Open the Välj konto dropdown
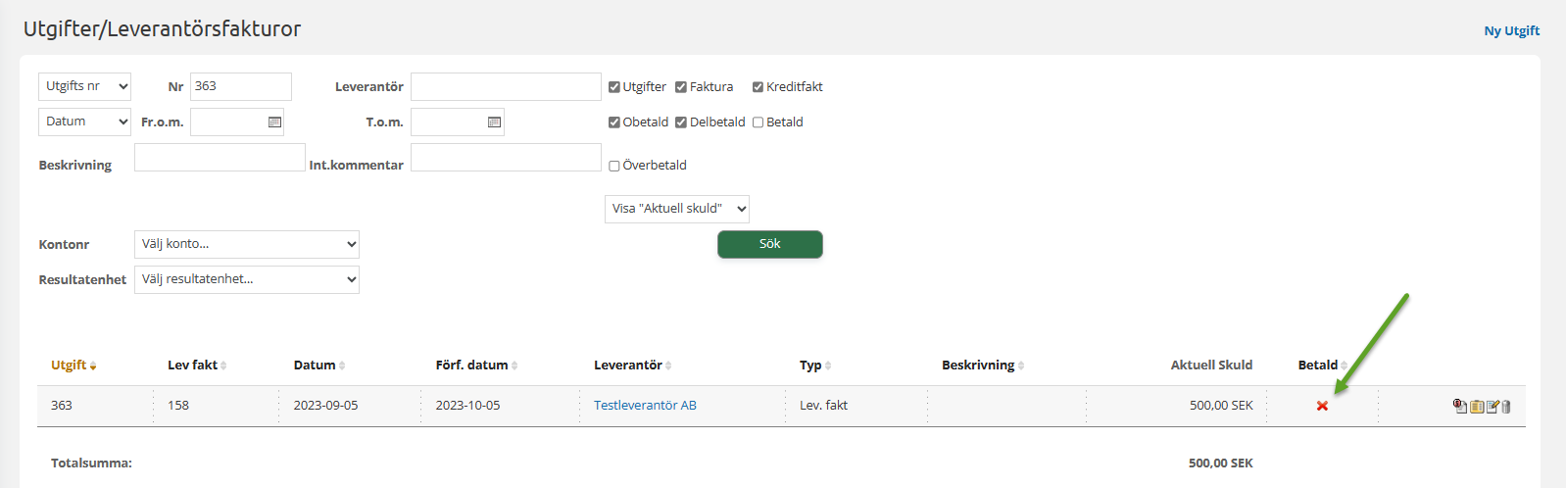 tap(247, 244)
